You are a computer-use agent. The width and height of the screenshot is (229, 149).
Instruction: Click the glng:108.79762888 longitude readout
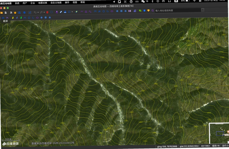167,146
